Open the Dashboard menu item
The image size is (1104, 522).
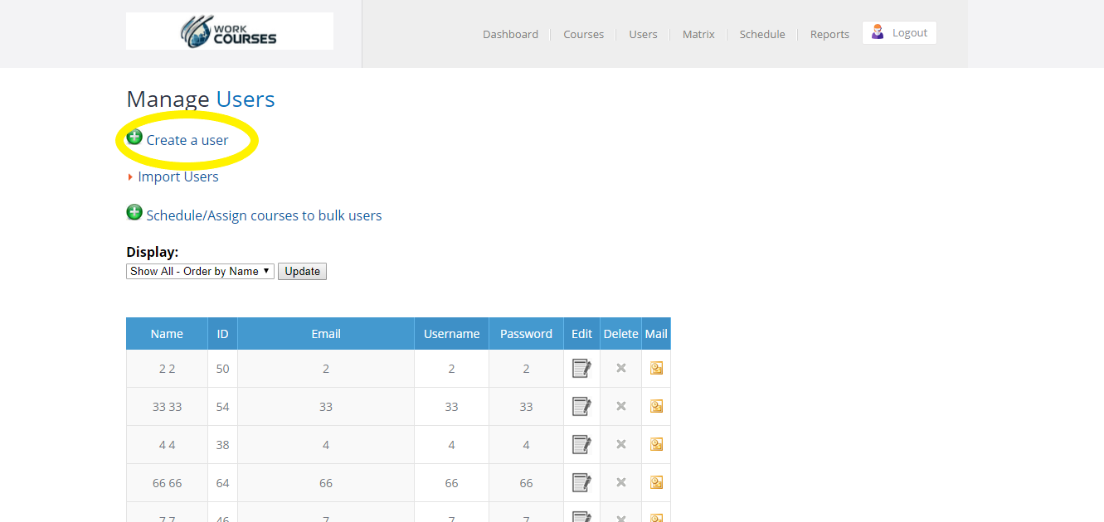pos(510,34)
